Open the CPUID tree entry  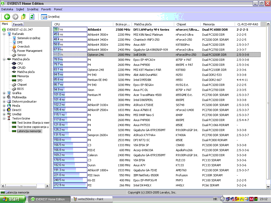[x=21, y=68]
